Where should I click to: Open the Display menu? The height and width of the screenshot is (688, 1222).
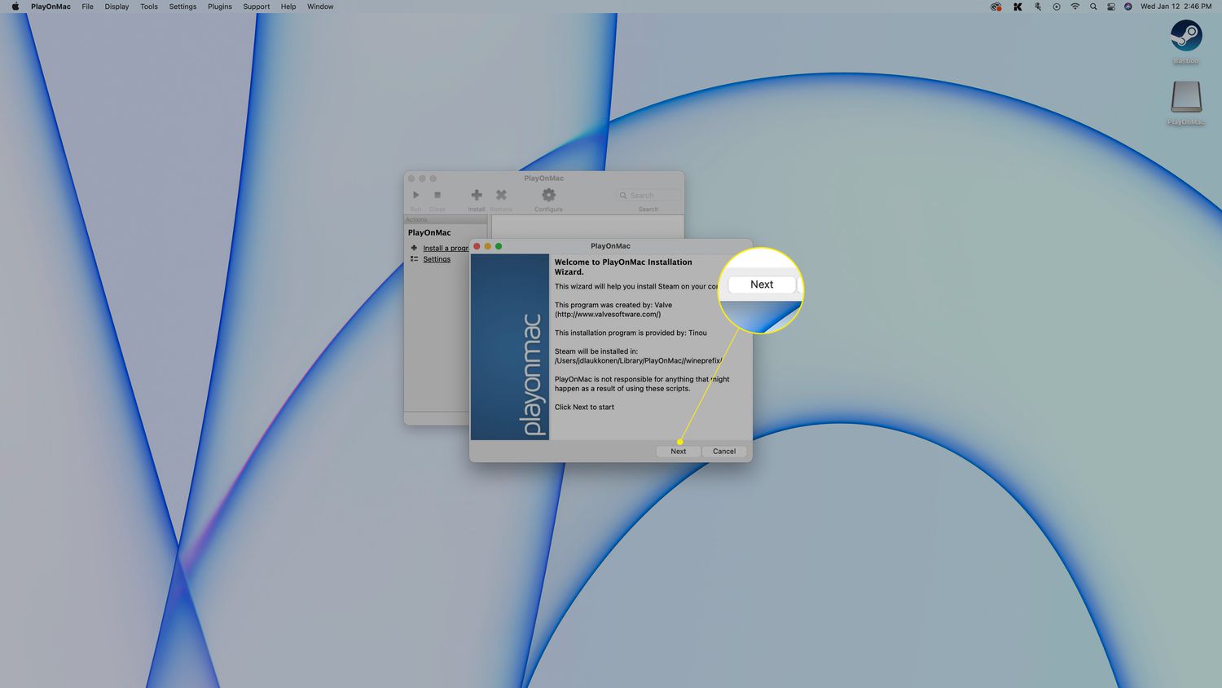click(x=116, y=7)
